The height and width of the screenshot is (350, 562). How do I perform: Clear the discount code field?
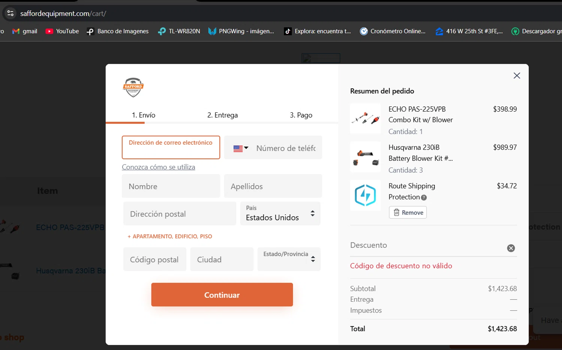(x=511, y=248)
